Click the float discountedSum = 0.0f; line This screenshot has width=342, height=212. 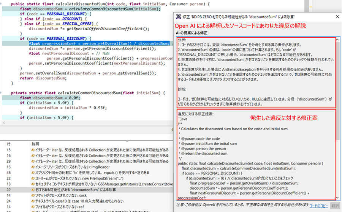pyautogui.click(x=50, y=98)
